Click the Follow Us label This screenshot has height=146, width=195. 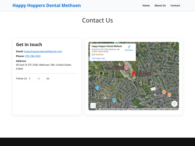tap(21, 79)
